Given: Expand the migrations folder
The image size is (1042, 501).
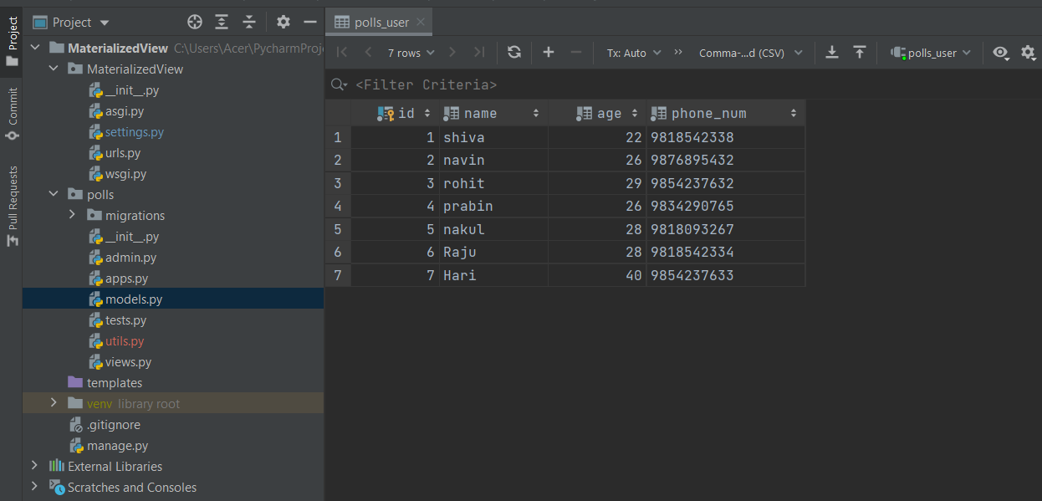Looking at the screenshot, I should point(73,215).
